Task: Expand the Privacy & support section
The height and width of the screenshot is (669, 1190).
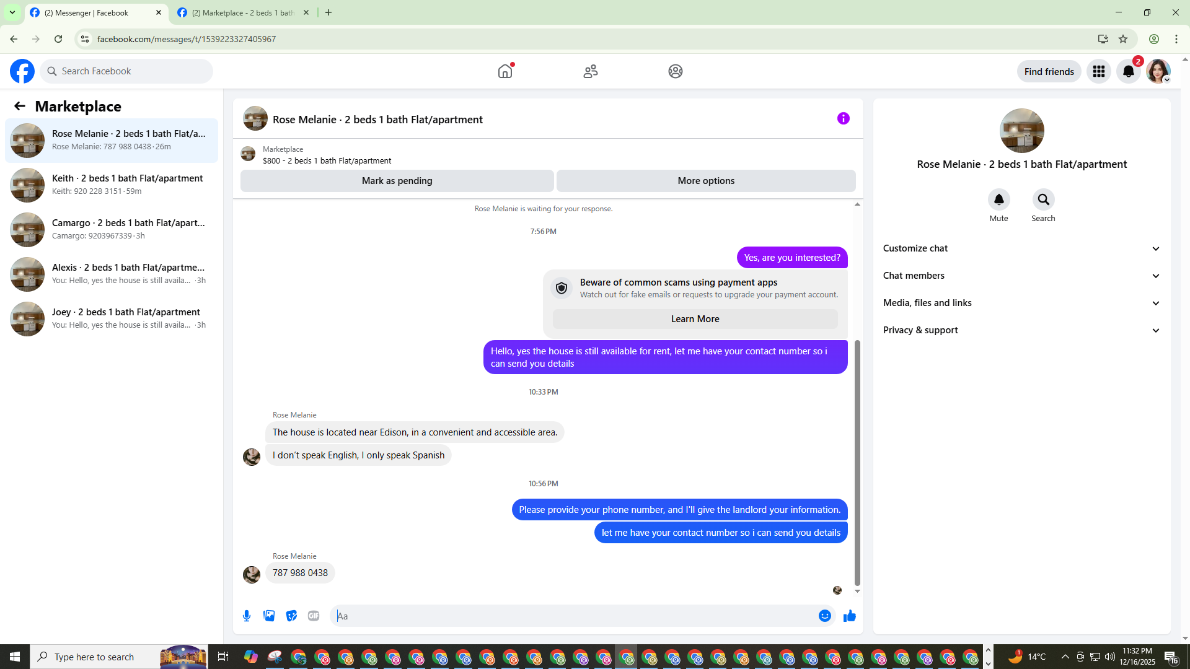Action: (x=1021, y=330)
